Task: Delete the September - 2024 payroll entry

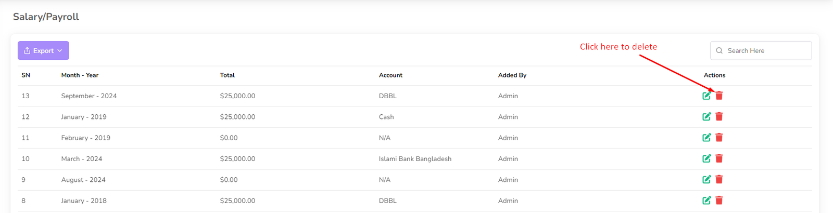Action: (719, 96)
